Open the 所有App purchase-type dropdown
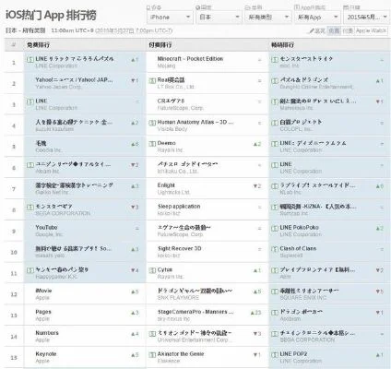The height and width of the screenshot is (369, 391). point(317,18)
